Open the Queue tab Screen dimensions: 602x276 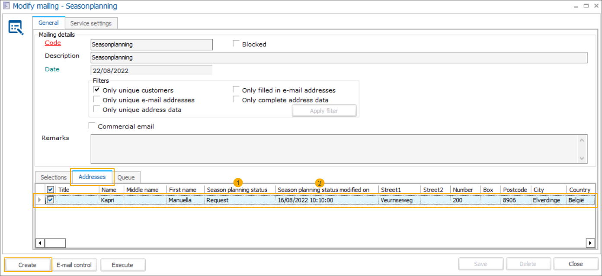(x=126, y=177)
